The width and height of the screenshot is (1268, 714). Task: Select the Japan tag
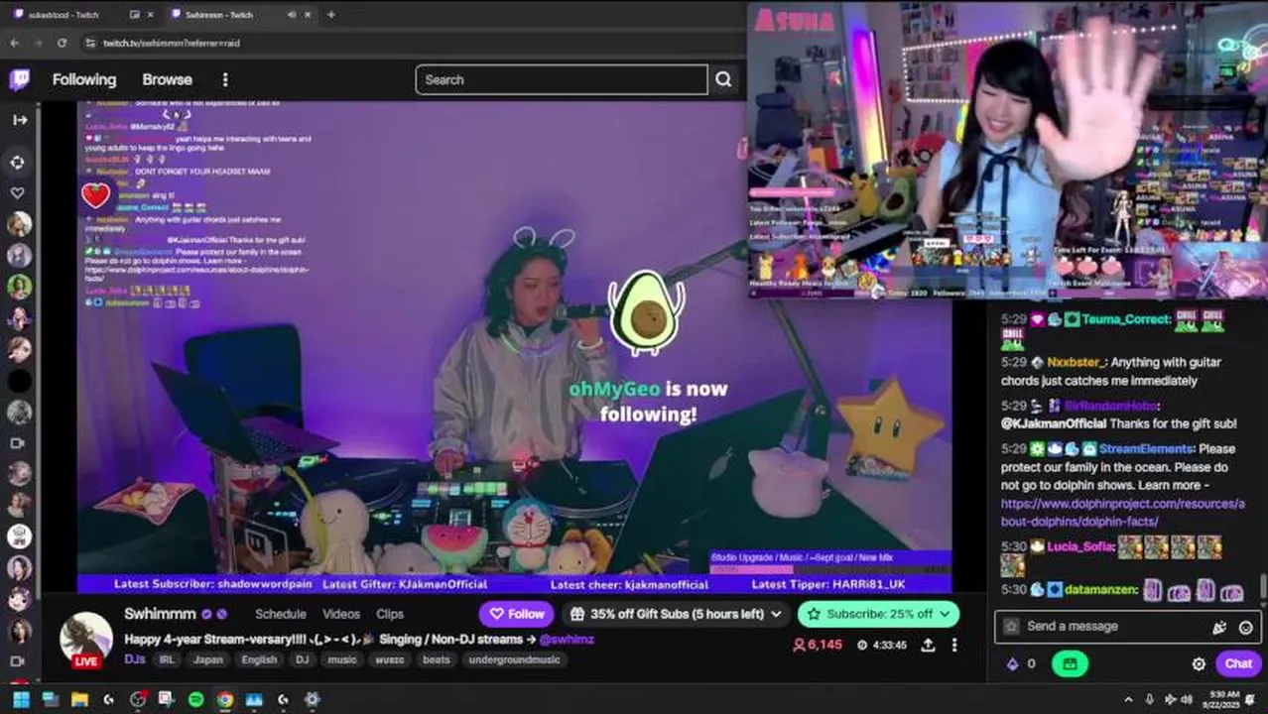(208, 659)
